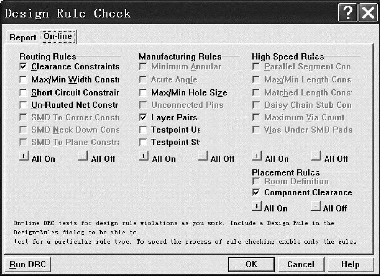Screen dimensions: 380x276
Task: Enable the Short Circuit Constraints checkbox
Action: click(x=23, y=92)
